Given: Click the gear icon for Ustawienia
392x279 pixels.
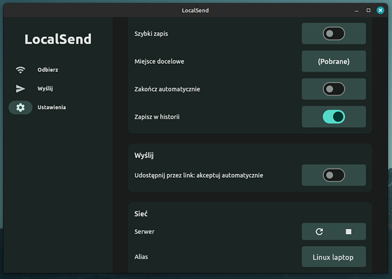Looking at the screenshot, I should (20, 108).
